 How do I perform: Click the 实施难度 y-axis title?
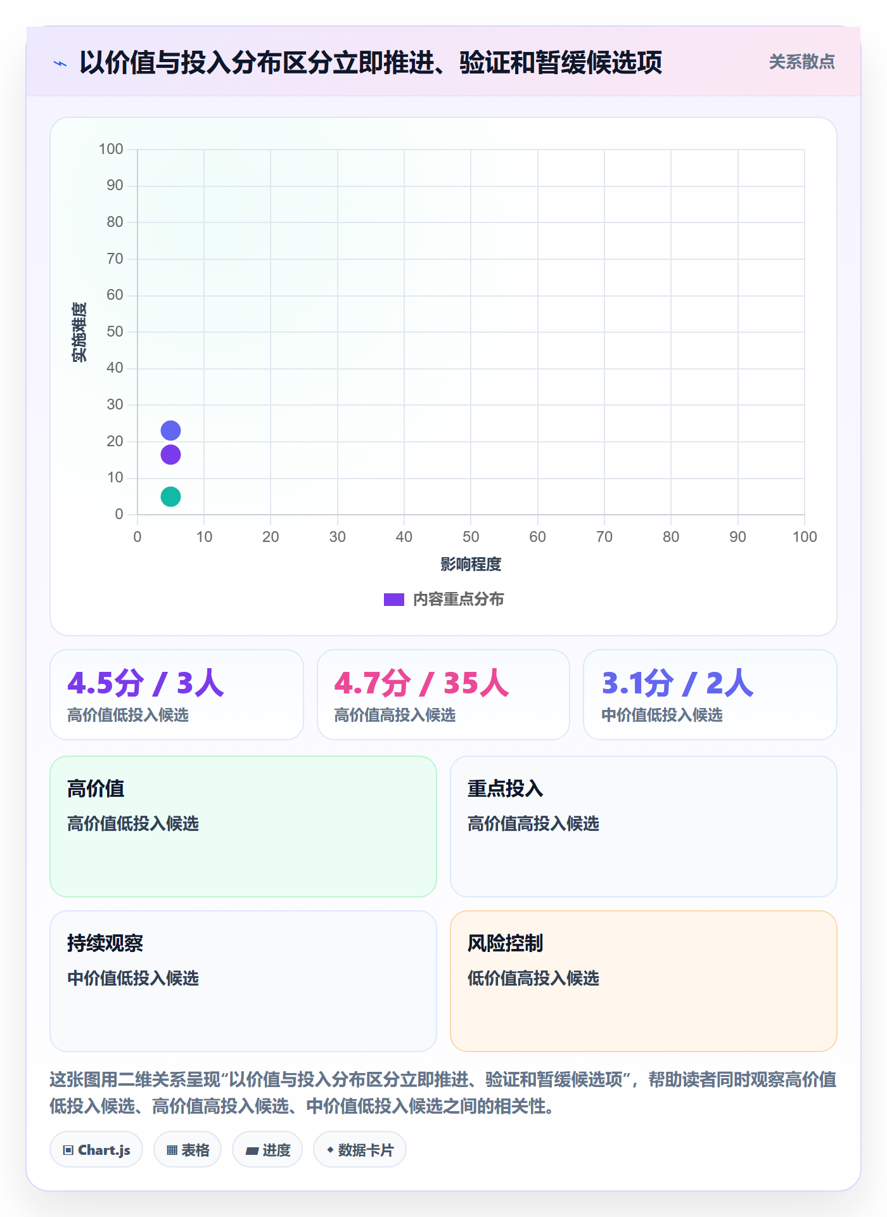79,332
